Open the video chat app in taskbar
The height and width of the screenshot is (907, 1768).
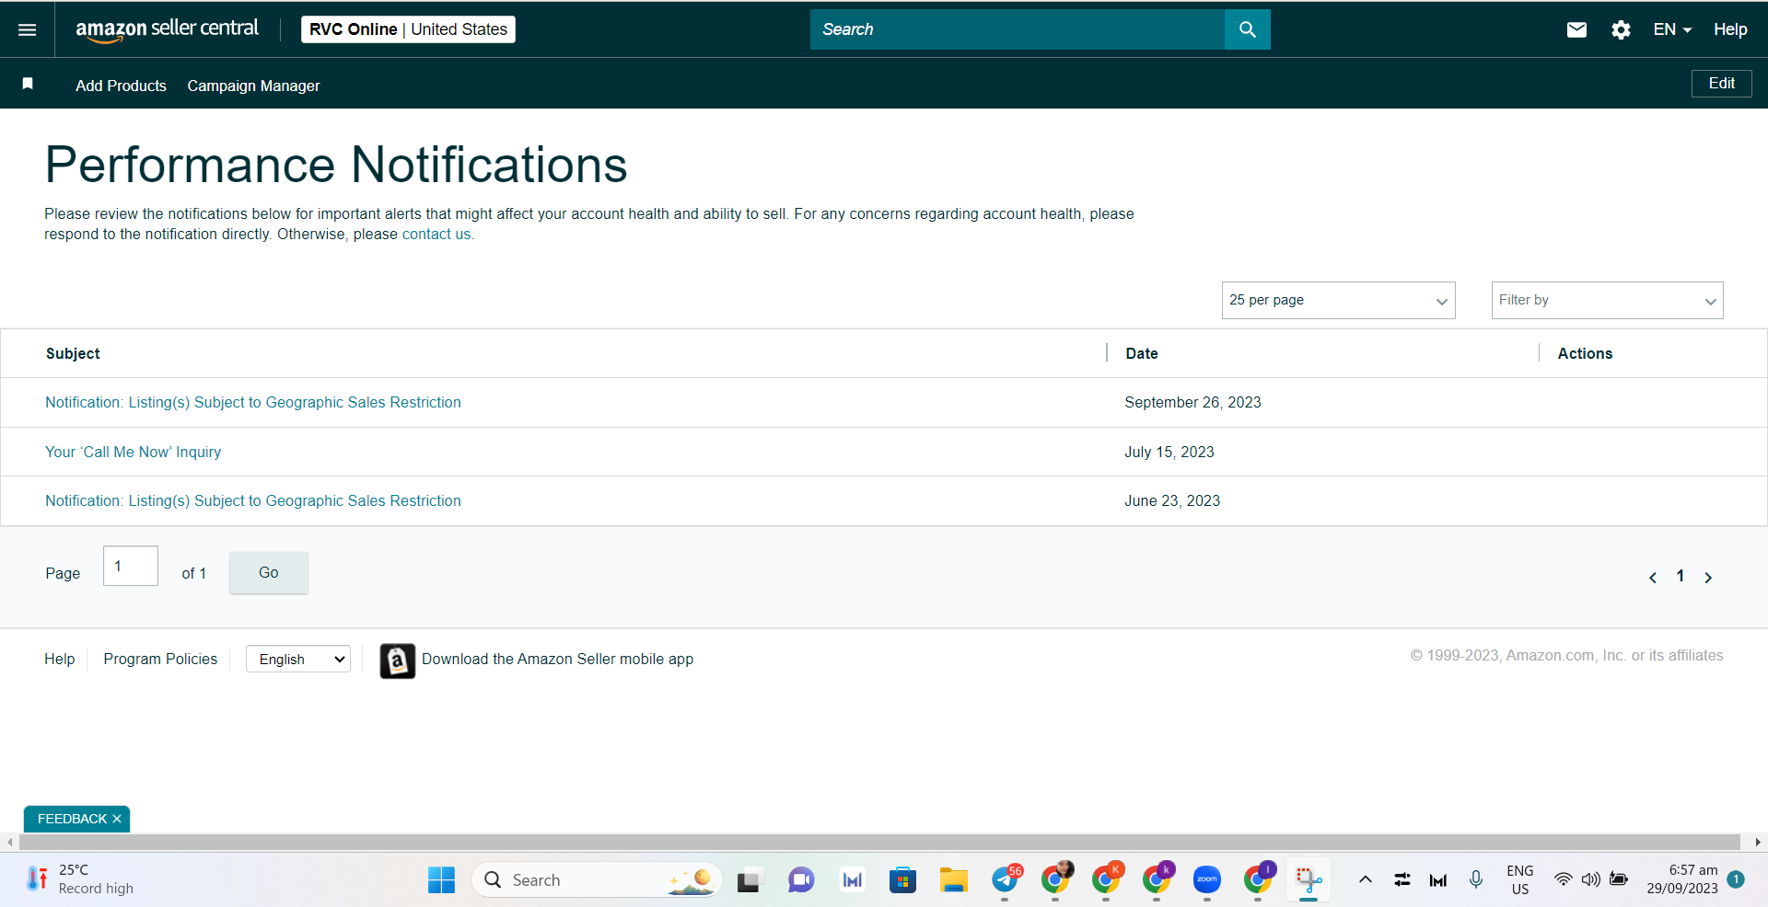click(801, 880)
